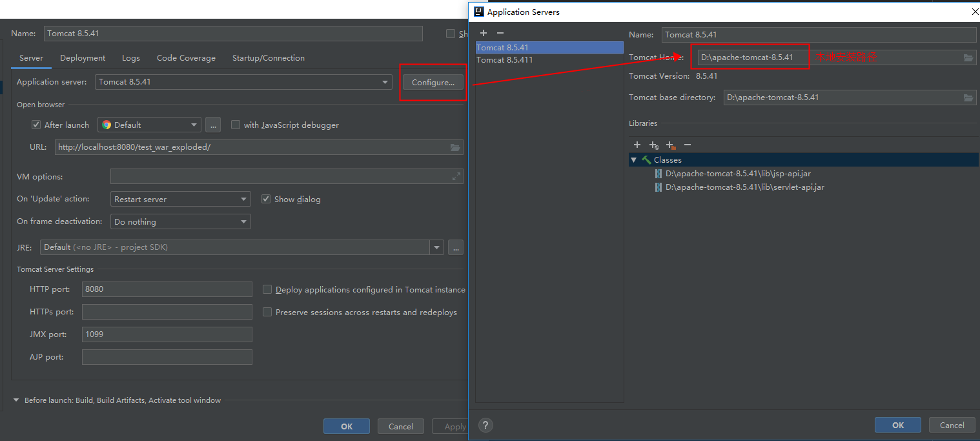Viewport: 980px width, 441px height.
Task: Add a new application server with plus icon
Action: (x=484, y=33)
